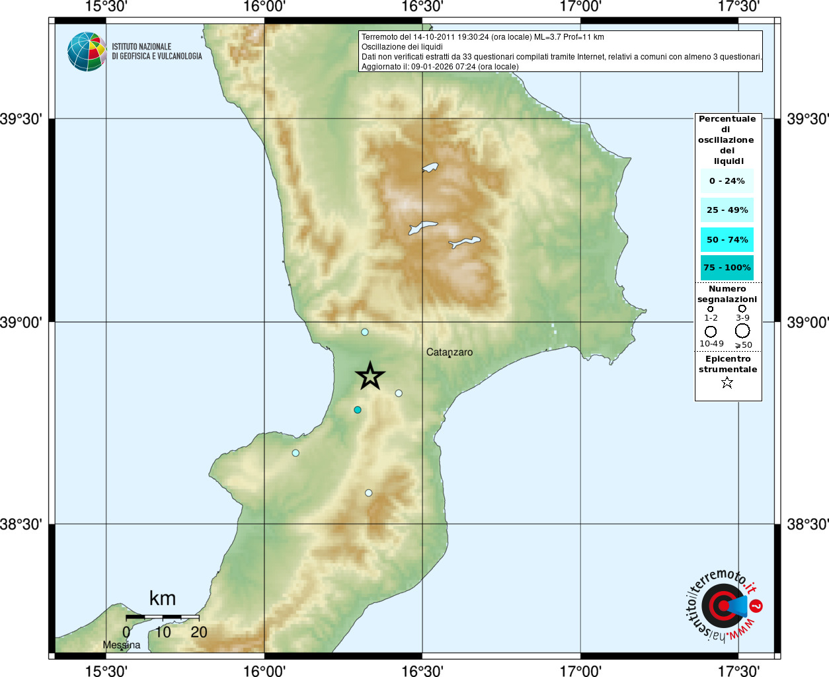The image size is (829, 677).
Task: Click the 0 - 24% legend swatch
Action: [x=727, y=180]
